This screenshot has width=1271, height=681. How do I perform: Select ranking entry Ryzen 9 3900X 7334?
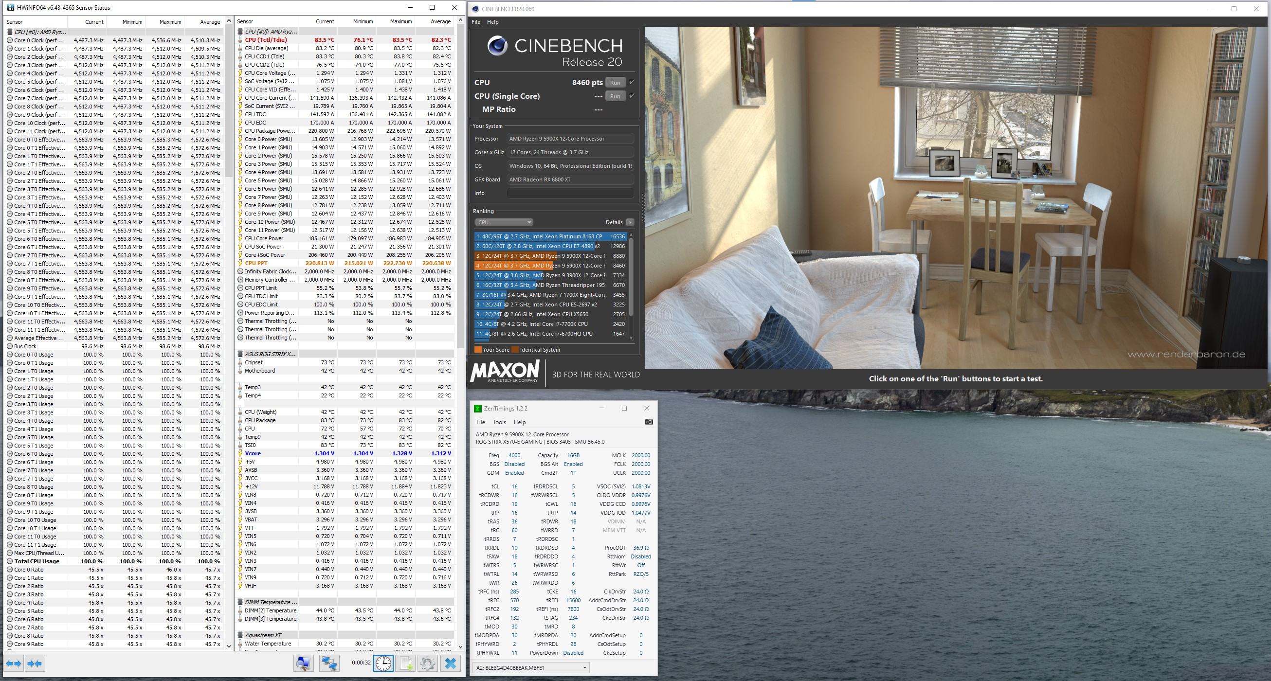click(x=550, y=276)
